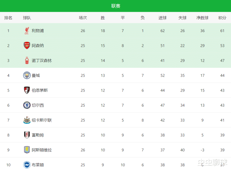Click the Manchester City round badge

pyautogui.click(x=27, y=76)
